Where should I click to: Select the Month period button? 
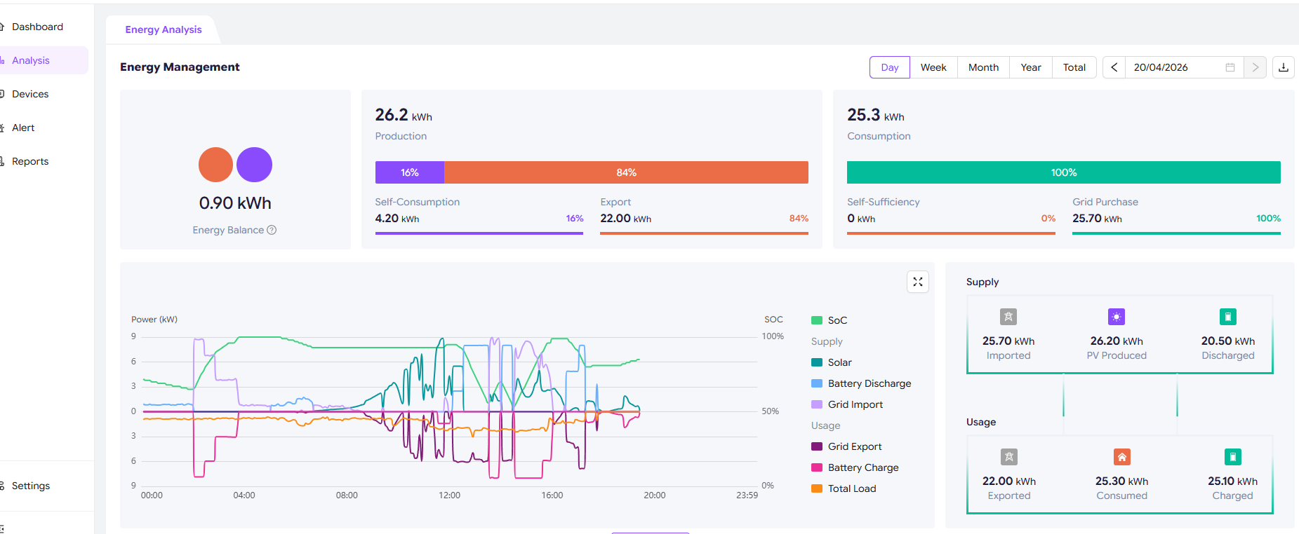click(983, 67)
